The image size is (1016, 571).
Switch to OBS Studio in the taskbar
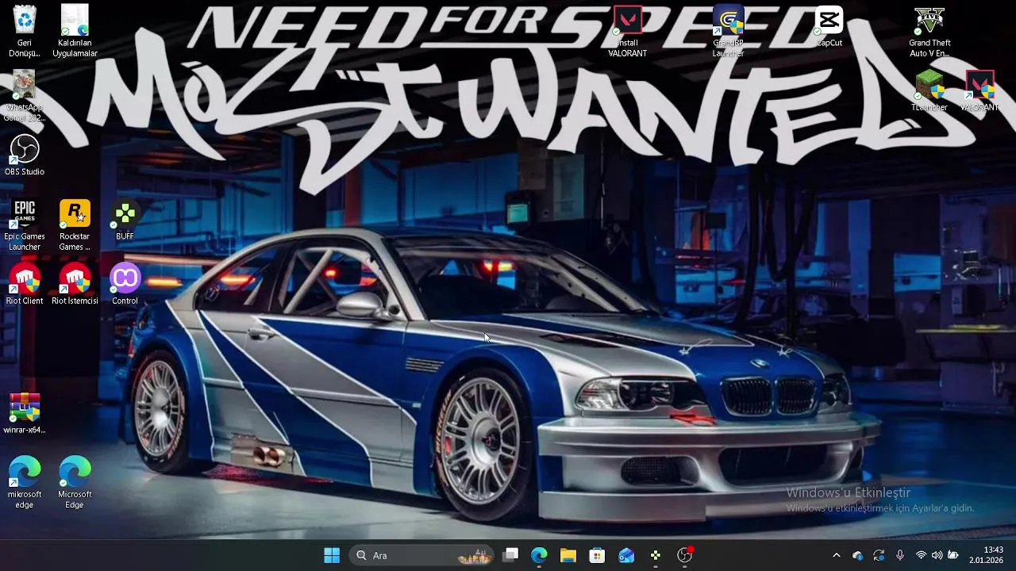685,555
